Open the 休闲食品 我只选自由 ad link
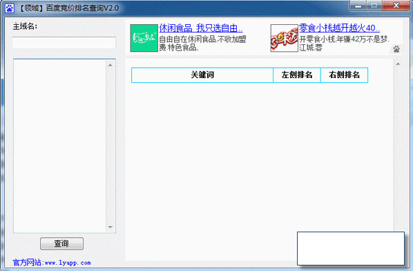 click(x=201, y=28)
